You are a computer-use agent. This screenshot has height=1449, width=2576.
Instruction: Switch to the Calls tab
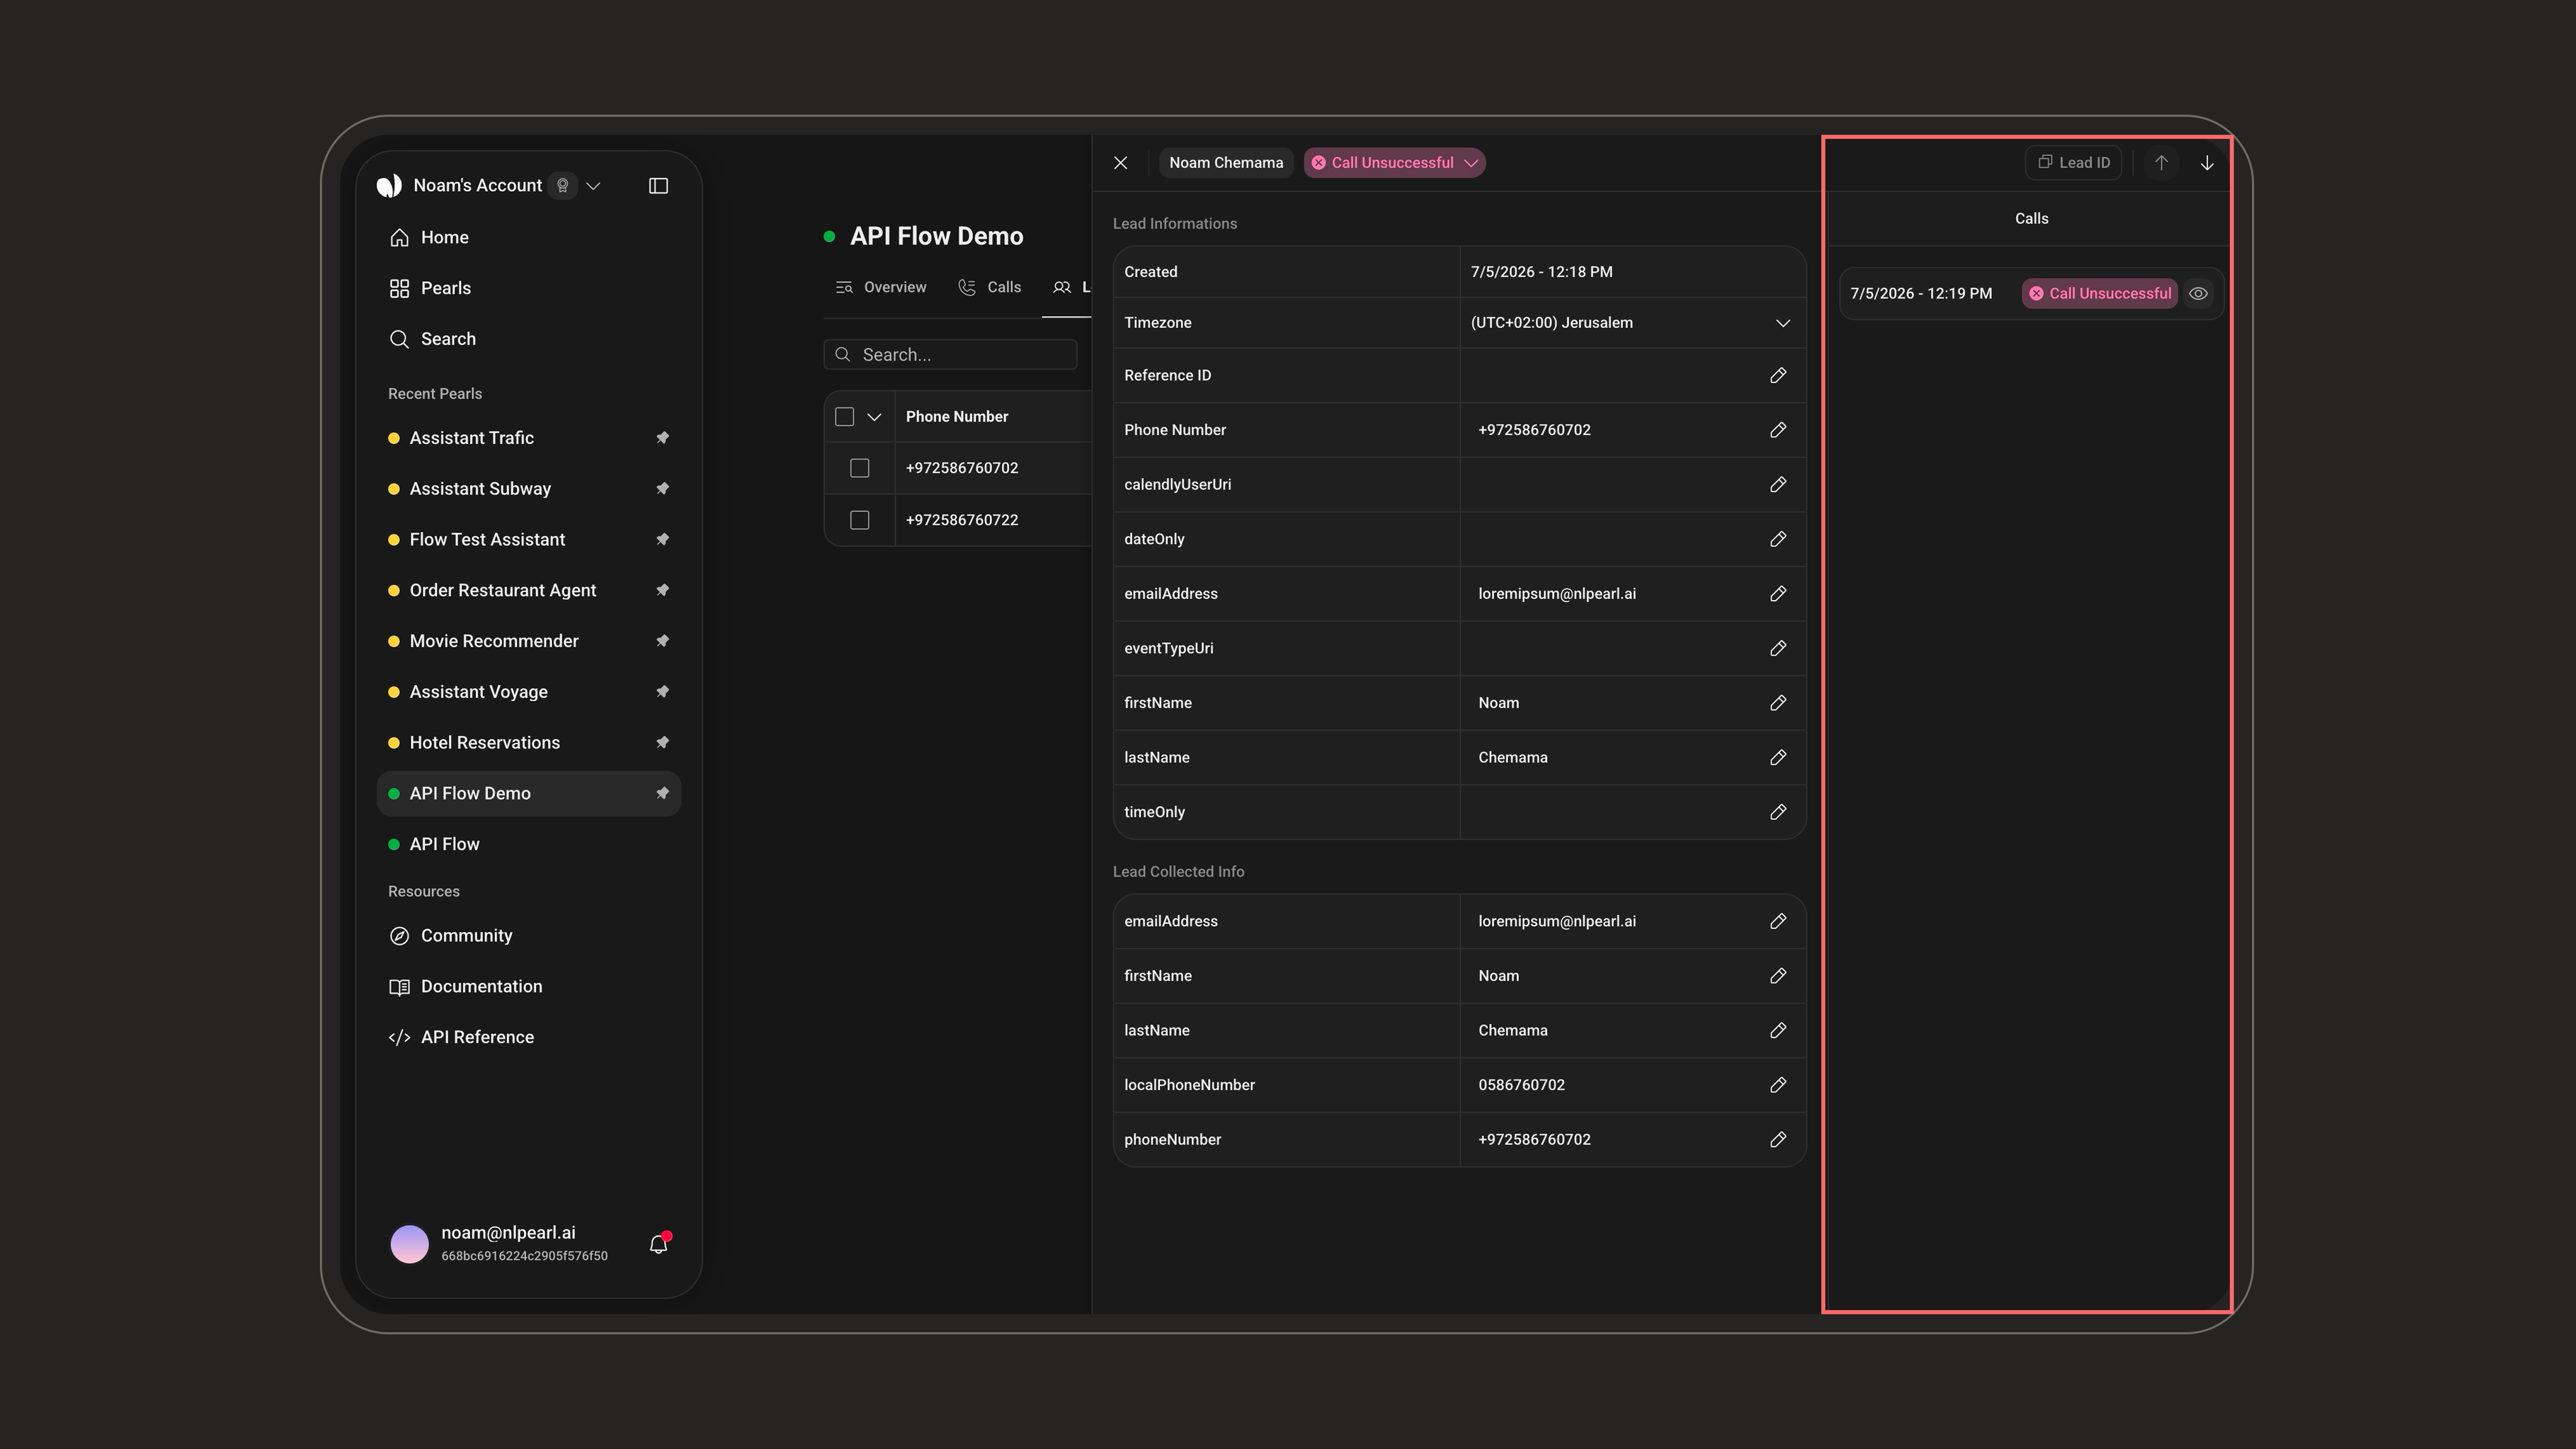(990, 288)
